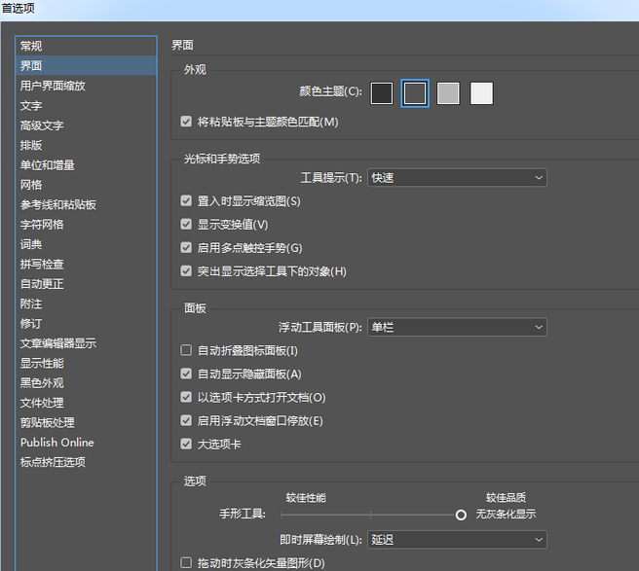
Task: Click the 手形工具 slider handle
Action: (461, 515)
